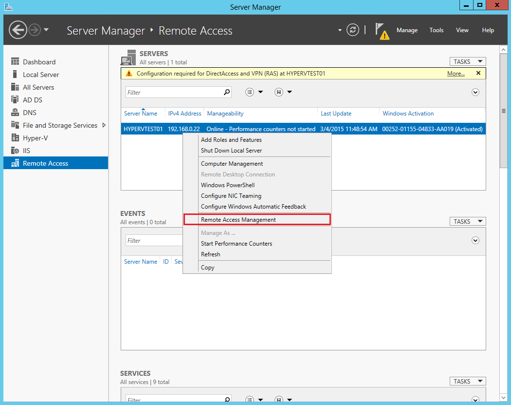Sort servers by Windows Activation column
The height and width of the screenshot is (405, 511).
click(408, 114)
